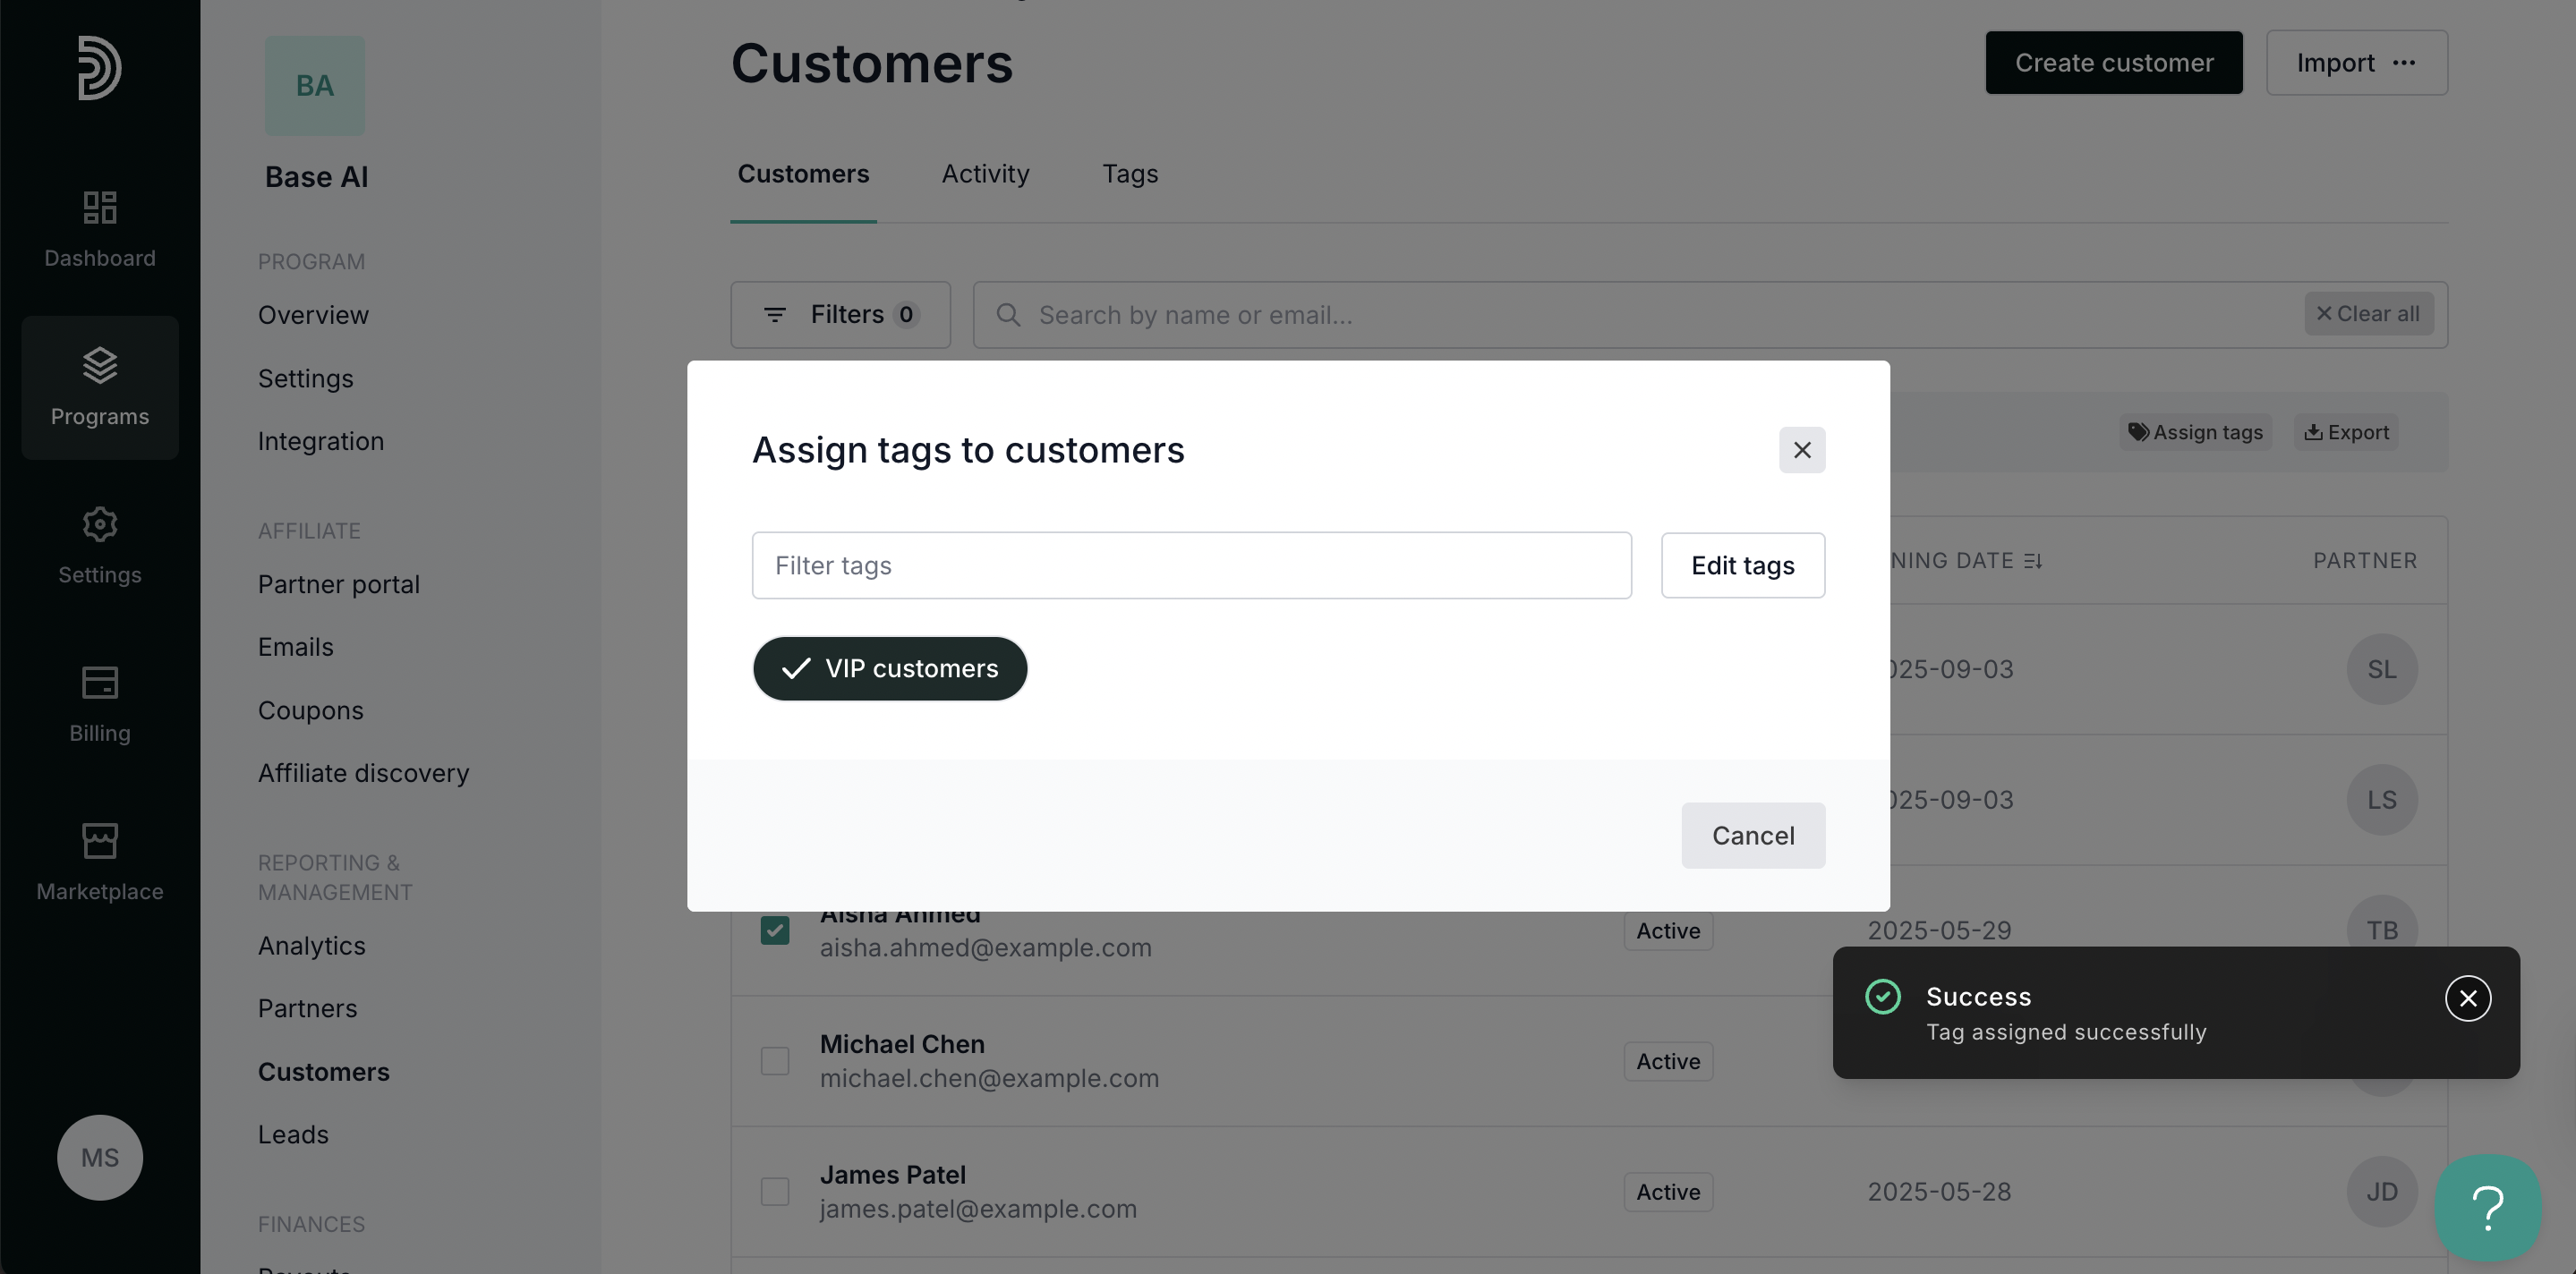Open the Dashboard icon in sidebar
Viewport: 2576px width, 1274px height.
[x=99, y=208]
